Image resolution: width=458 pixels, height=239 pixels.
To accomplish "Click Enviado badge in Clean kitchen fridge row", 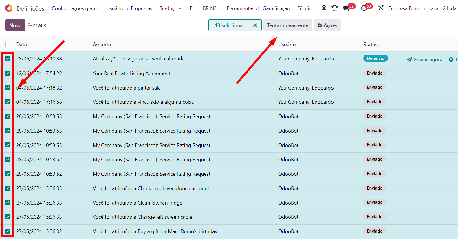I will pyautogui.click(x=375, y=202).
